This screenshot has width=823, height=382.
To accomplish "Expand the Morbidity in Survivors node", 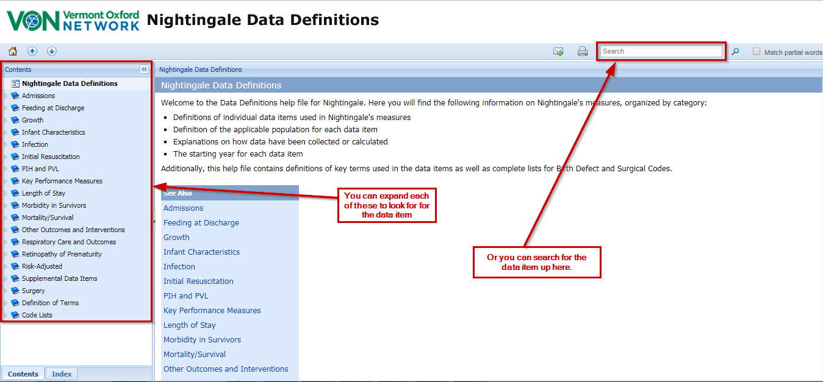I will 6,205.
